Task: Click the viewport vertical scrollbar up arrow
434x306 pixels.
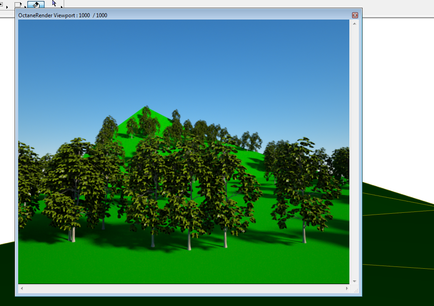Action: tap(354, 24)
